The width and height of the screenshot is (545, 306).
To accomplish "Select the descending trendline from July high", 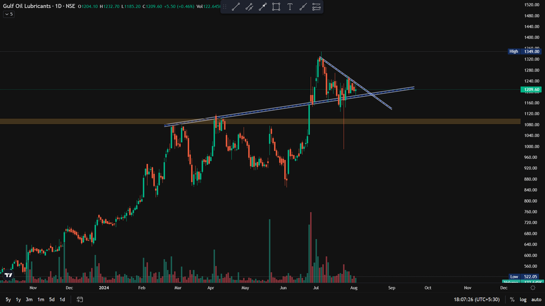I will (x=355, y=83).
